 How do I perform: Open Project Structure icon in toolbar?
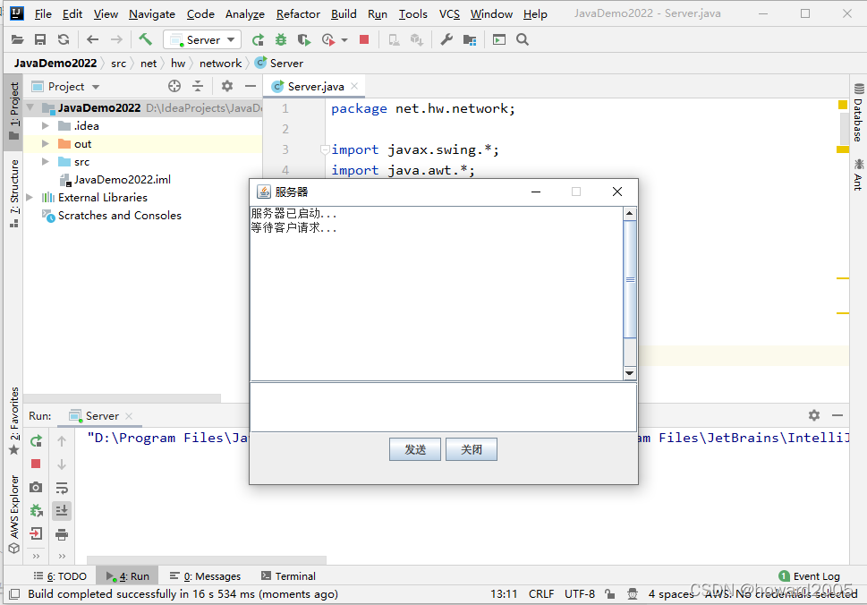tap(470, 39)
